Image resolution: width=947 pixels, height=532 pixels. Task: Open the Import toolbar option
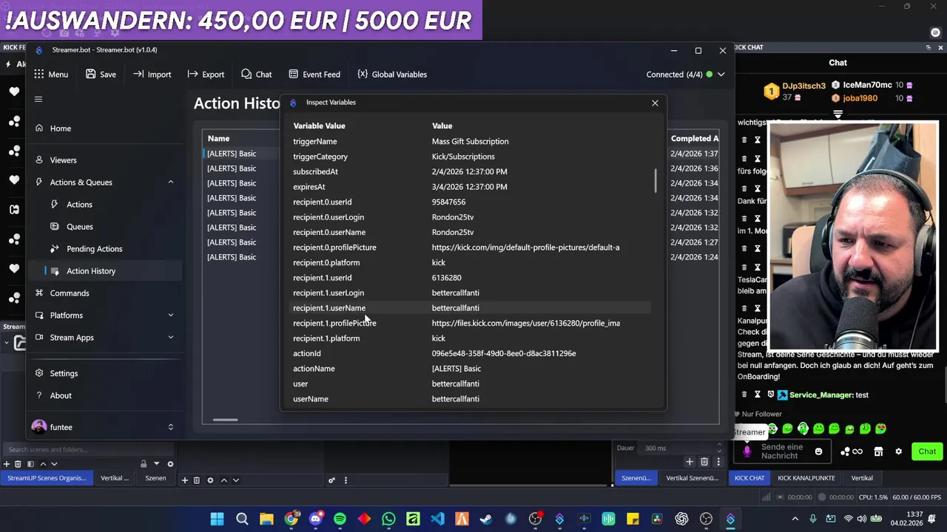pos(152,74)
